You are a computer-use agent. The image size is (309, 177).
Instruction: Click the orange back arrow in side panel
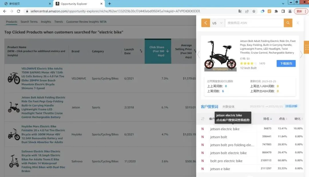pyautogui.click(x=205, y=23)
